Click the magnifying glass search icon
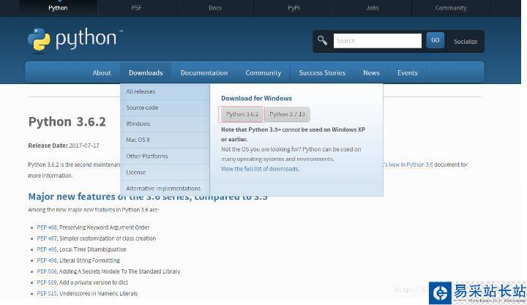527x305 pixels. click(322, 41)
